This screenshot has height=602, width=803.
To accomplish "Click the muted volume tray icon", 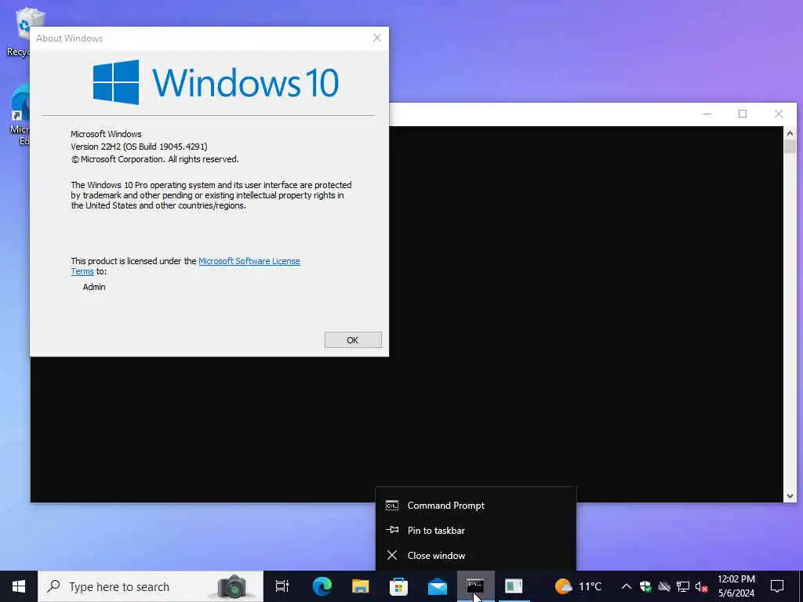I will [701, 586].
